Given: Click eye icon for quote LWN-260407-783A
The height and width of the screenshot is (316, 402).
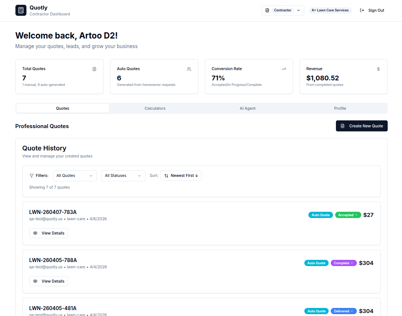Looking at the screenshot, I should pos(36,233).
